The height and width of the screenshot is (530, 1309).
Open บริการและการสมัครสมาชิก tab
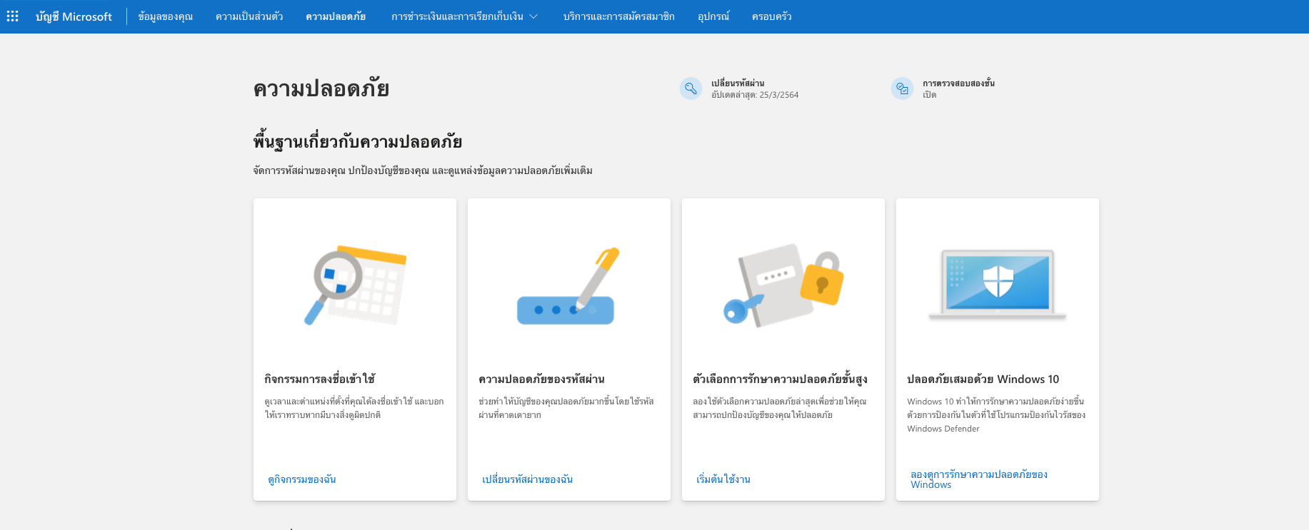(x=618, y=16)
